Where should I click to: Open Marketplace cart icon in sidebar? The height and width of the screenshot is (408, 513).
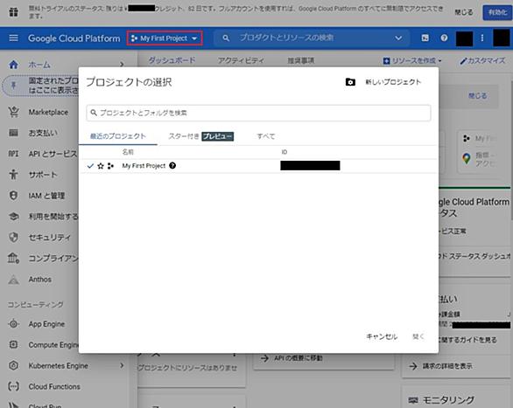pos(13,112)
